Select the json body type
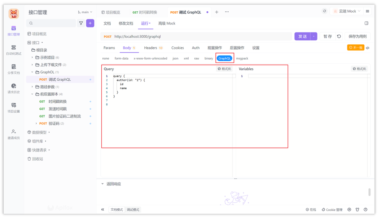Image resolution: width=378 pixels, height=219 pixels. [175, 58]
